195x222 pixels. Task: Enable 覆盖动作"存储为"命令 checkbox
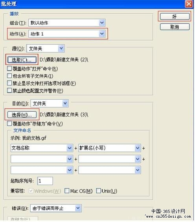pyautogui.click(x=9, y=124)
